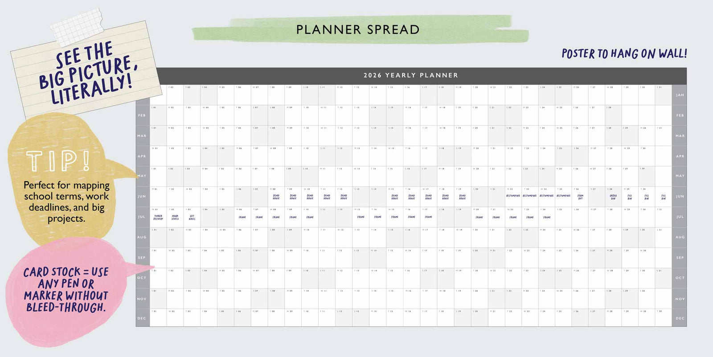The image size is (713, 357).
Task: Click the Form Out entry in June
Action: pyautogui.click(x=580, y=196)
